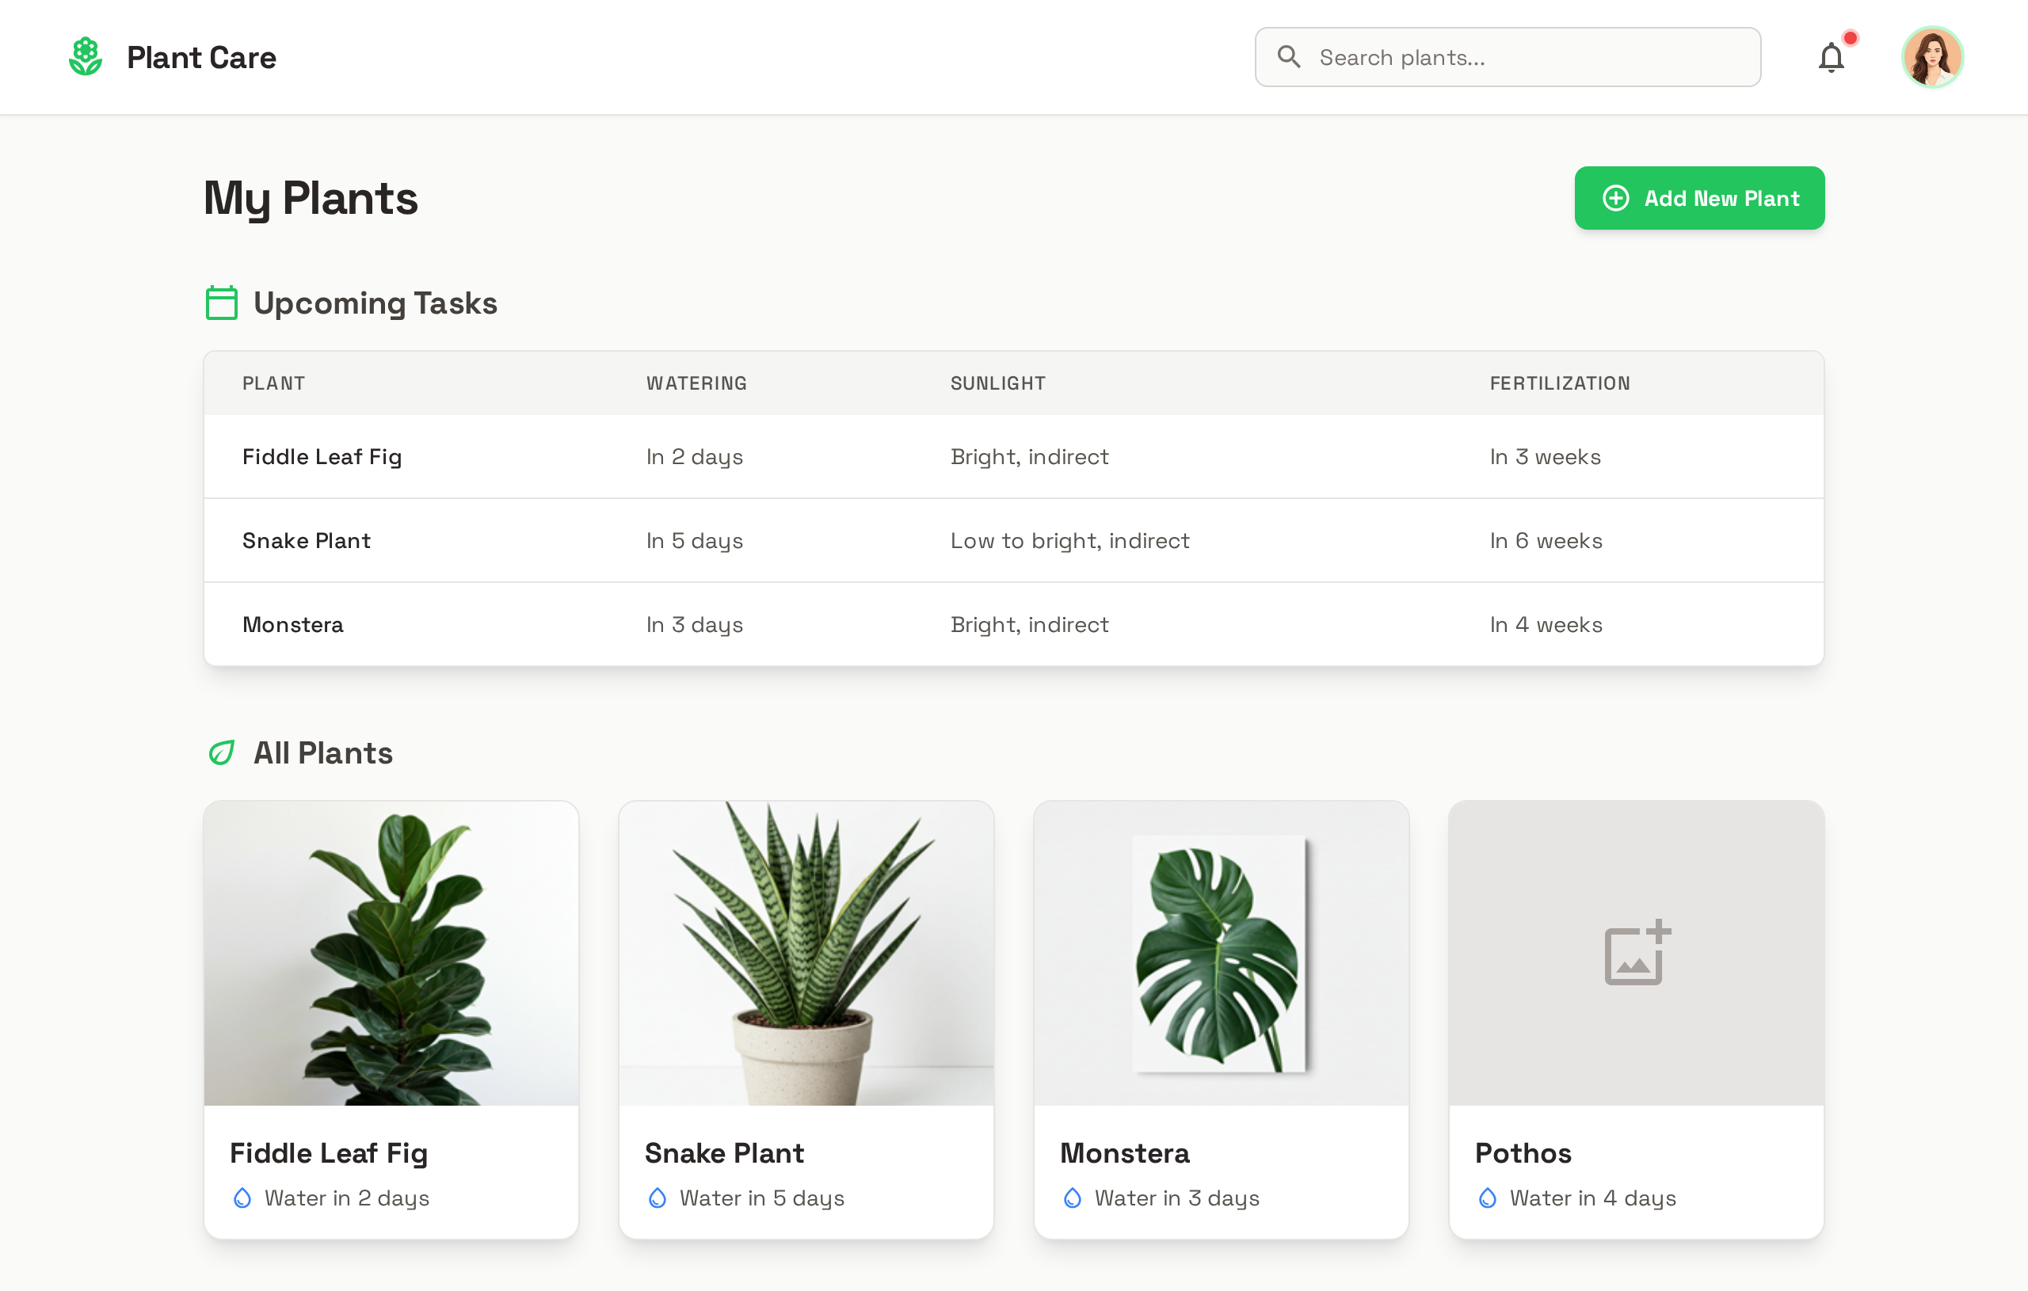Click the Add New Plant button

click(x=1699, y=198)
